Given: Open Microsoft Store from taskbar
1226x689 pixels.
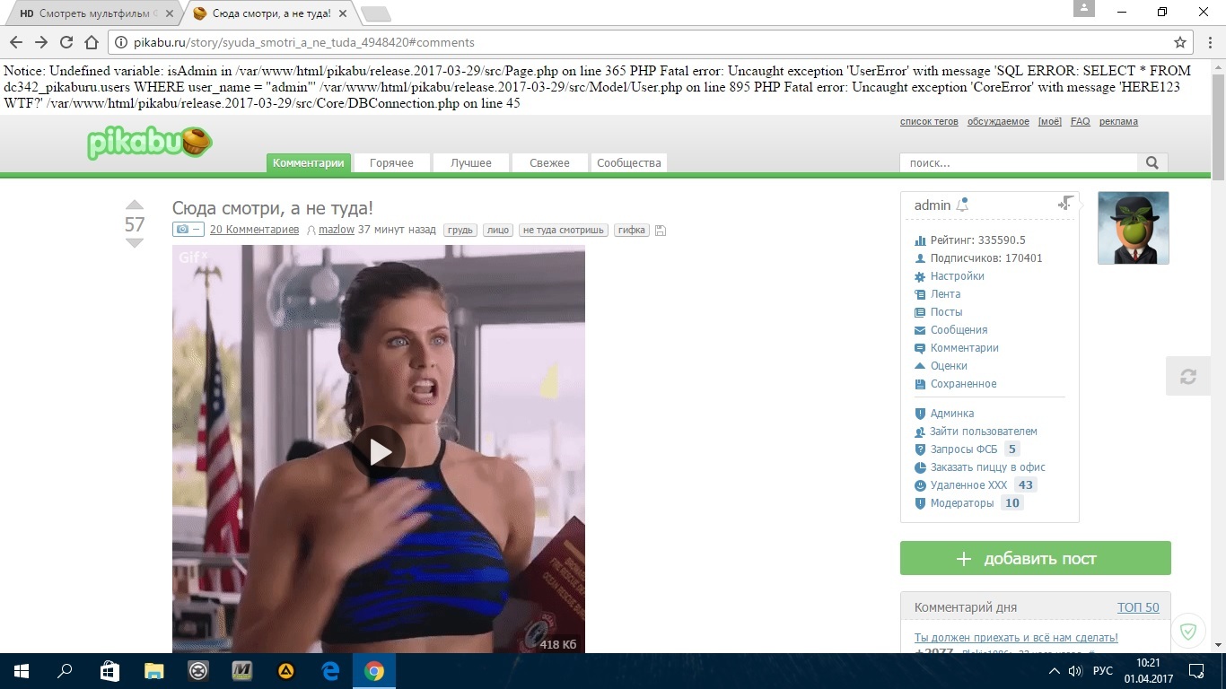Looking at the screenshot, I should tap(109, 670).
